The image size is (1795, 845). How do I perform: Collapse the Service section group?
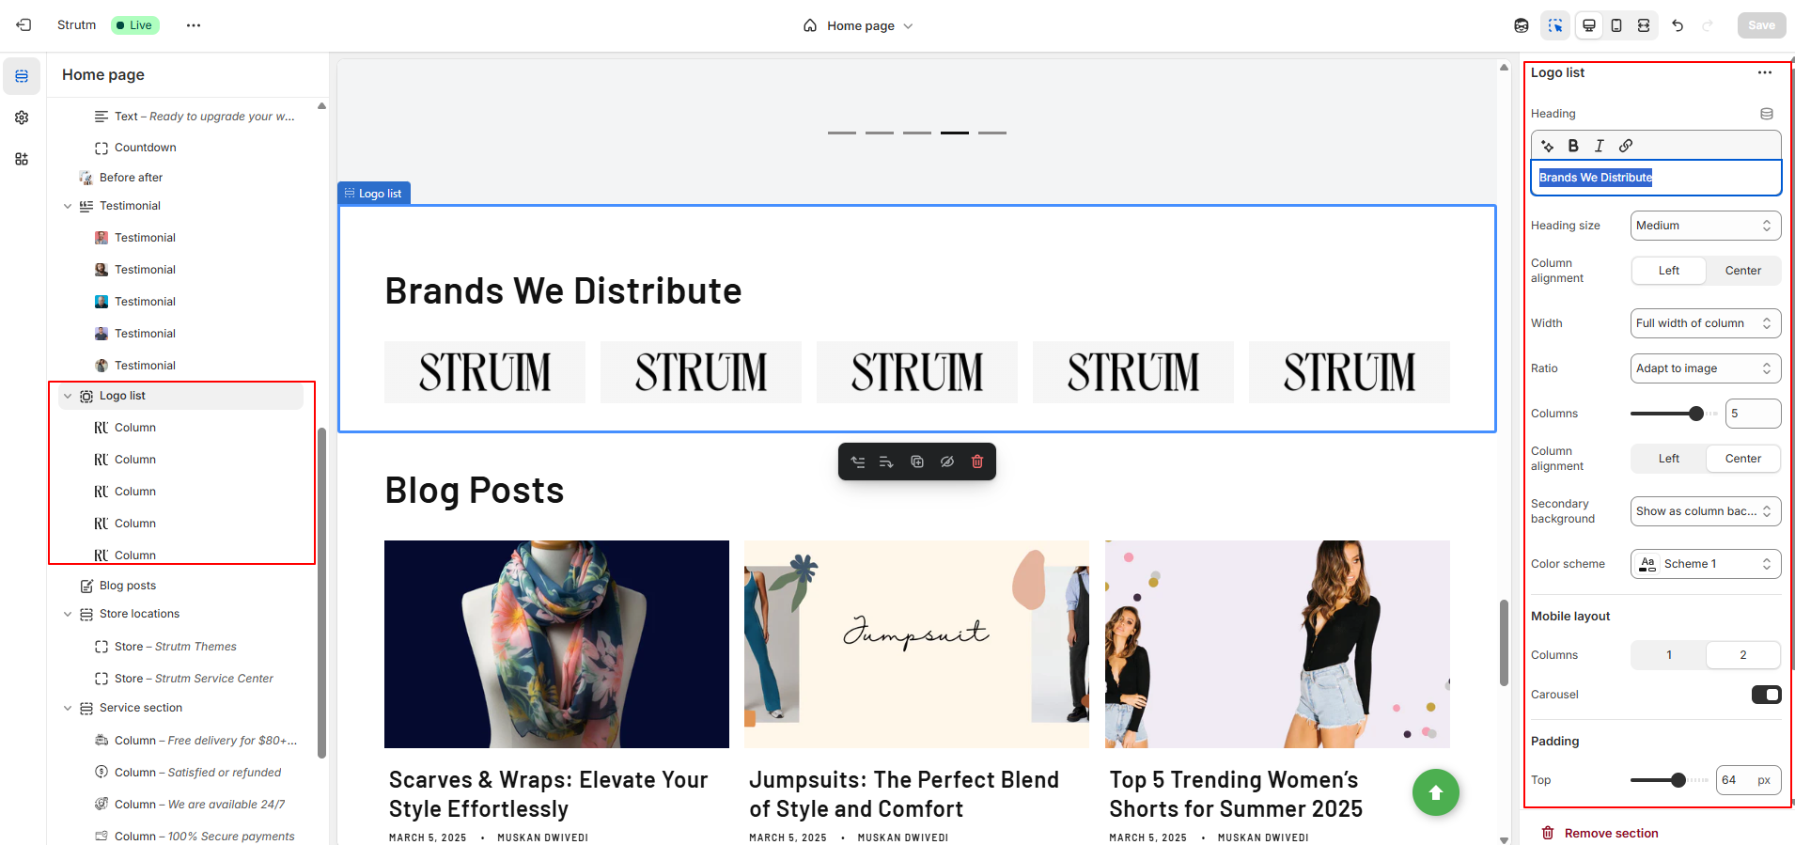68,708
